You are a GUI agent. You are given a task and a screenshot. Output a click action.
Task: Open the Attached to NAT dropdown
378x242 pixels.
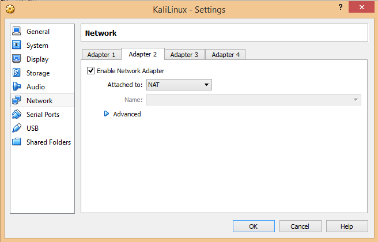coord(179,85)
